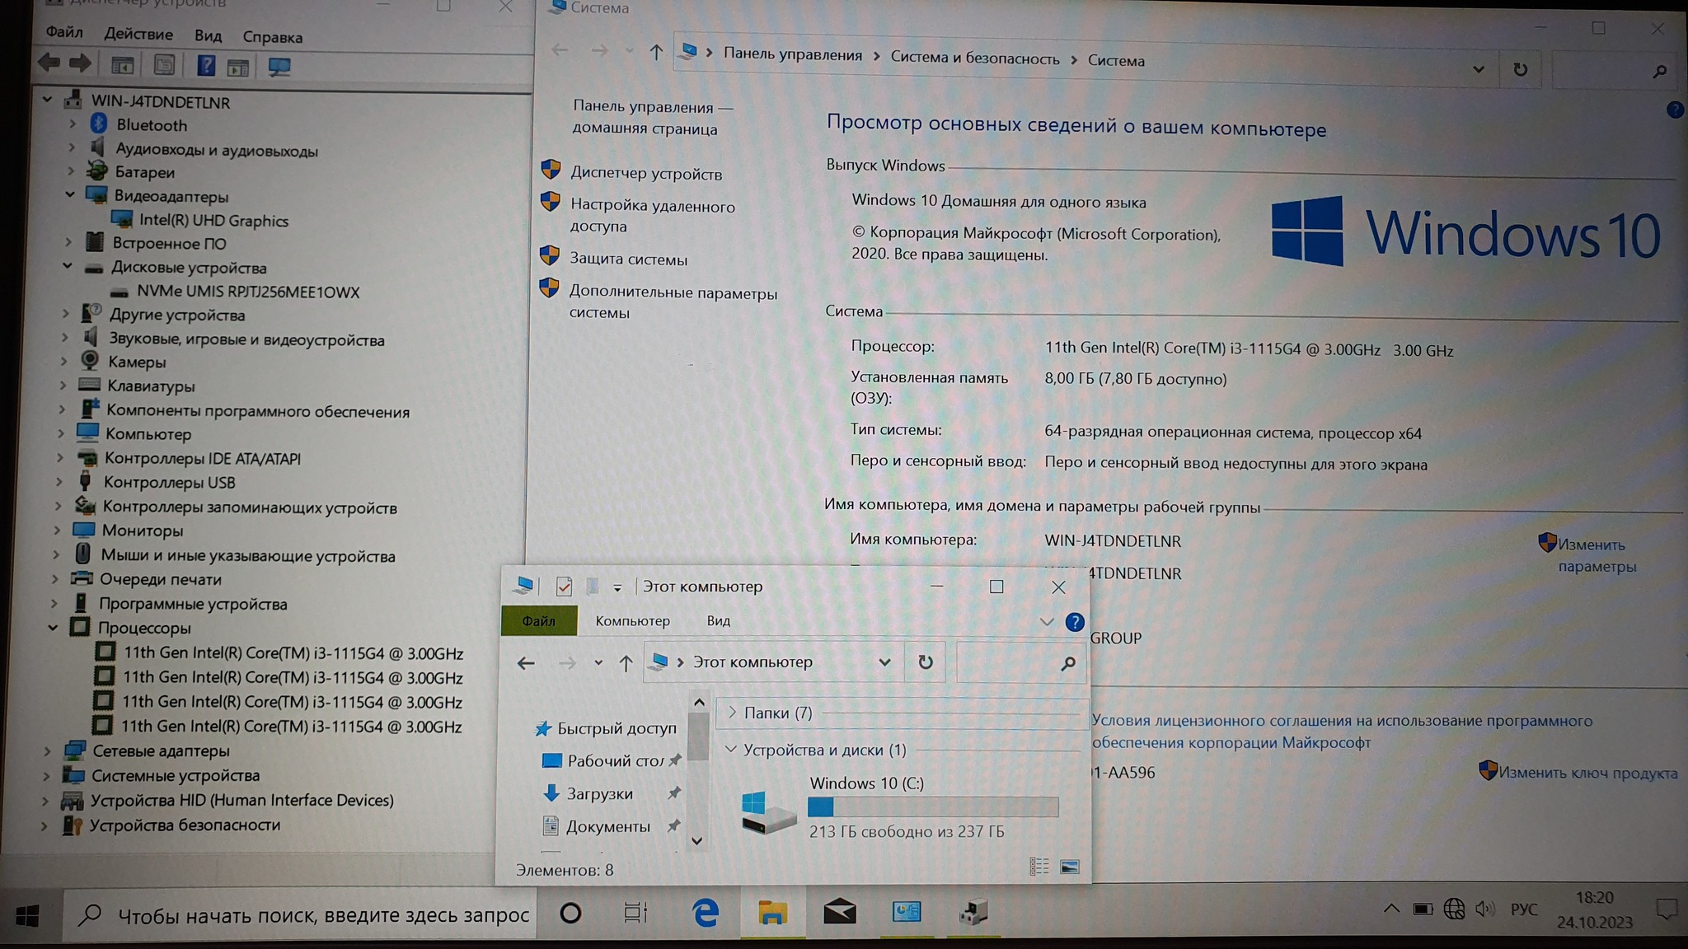Open Microsoft Edge from the taskbar
The height and width of the screenshot is (949, 1688).
pyautogui.click(x=706, y=913)
